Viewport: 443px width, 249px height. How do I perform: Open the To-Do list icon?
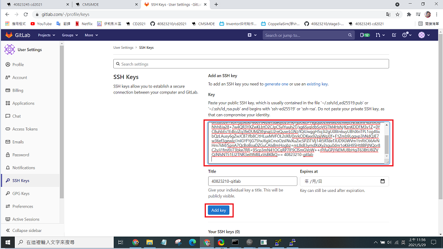click(394, 35)
